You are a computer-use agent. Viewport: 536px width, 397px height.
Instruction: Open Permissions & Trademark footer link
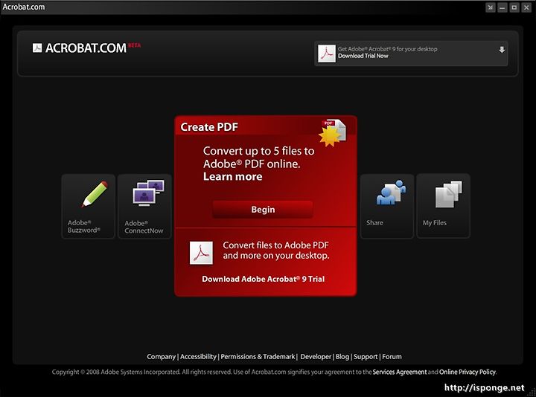tap(258, 356)
